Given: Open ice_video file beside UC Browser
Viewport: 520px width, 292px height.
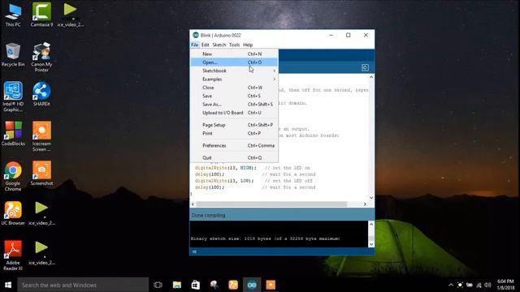Looking at the screenshot, I should (x=41, y=213).
